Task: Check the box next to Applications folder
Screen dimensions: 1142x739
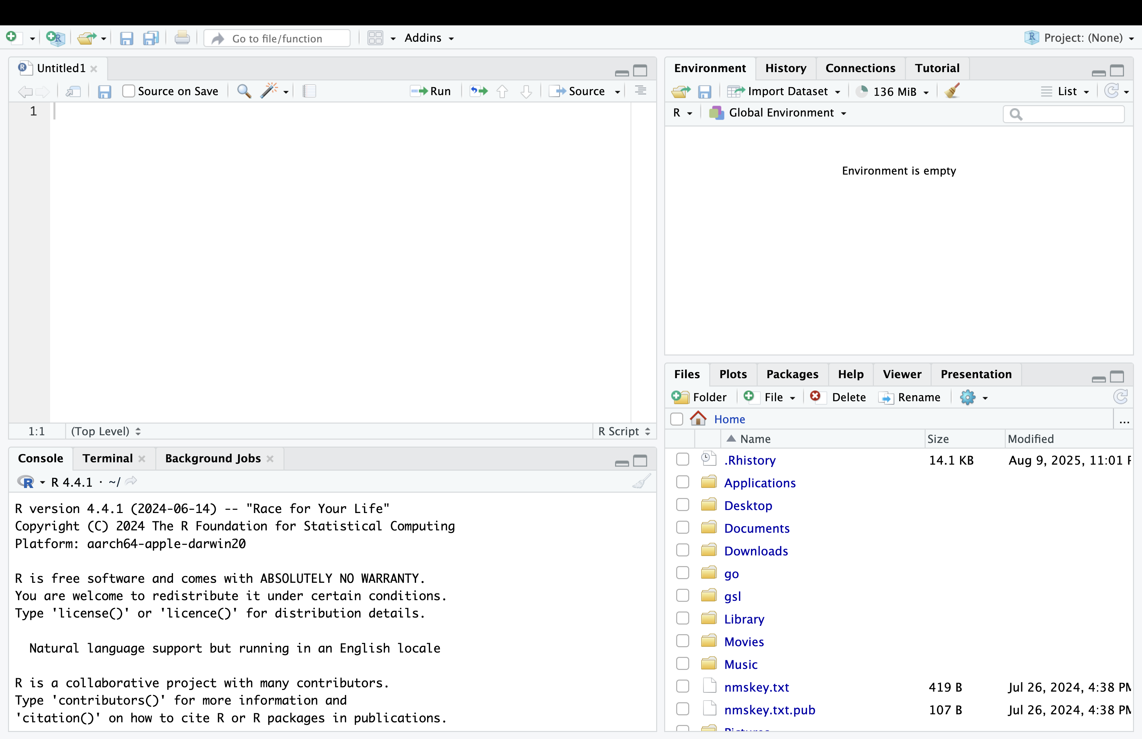Action: pos(682,482)
